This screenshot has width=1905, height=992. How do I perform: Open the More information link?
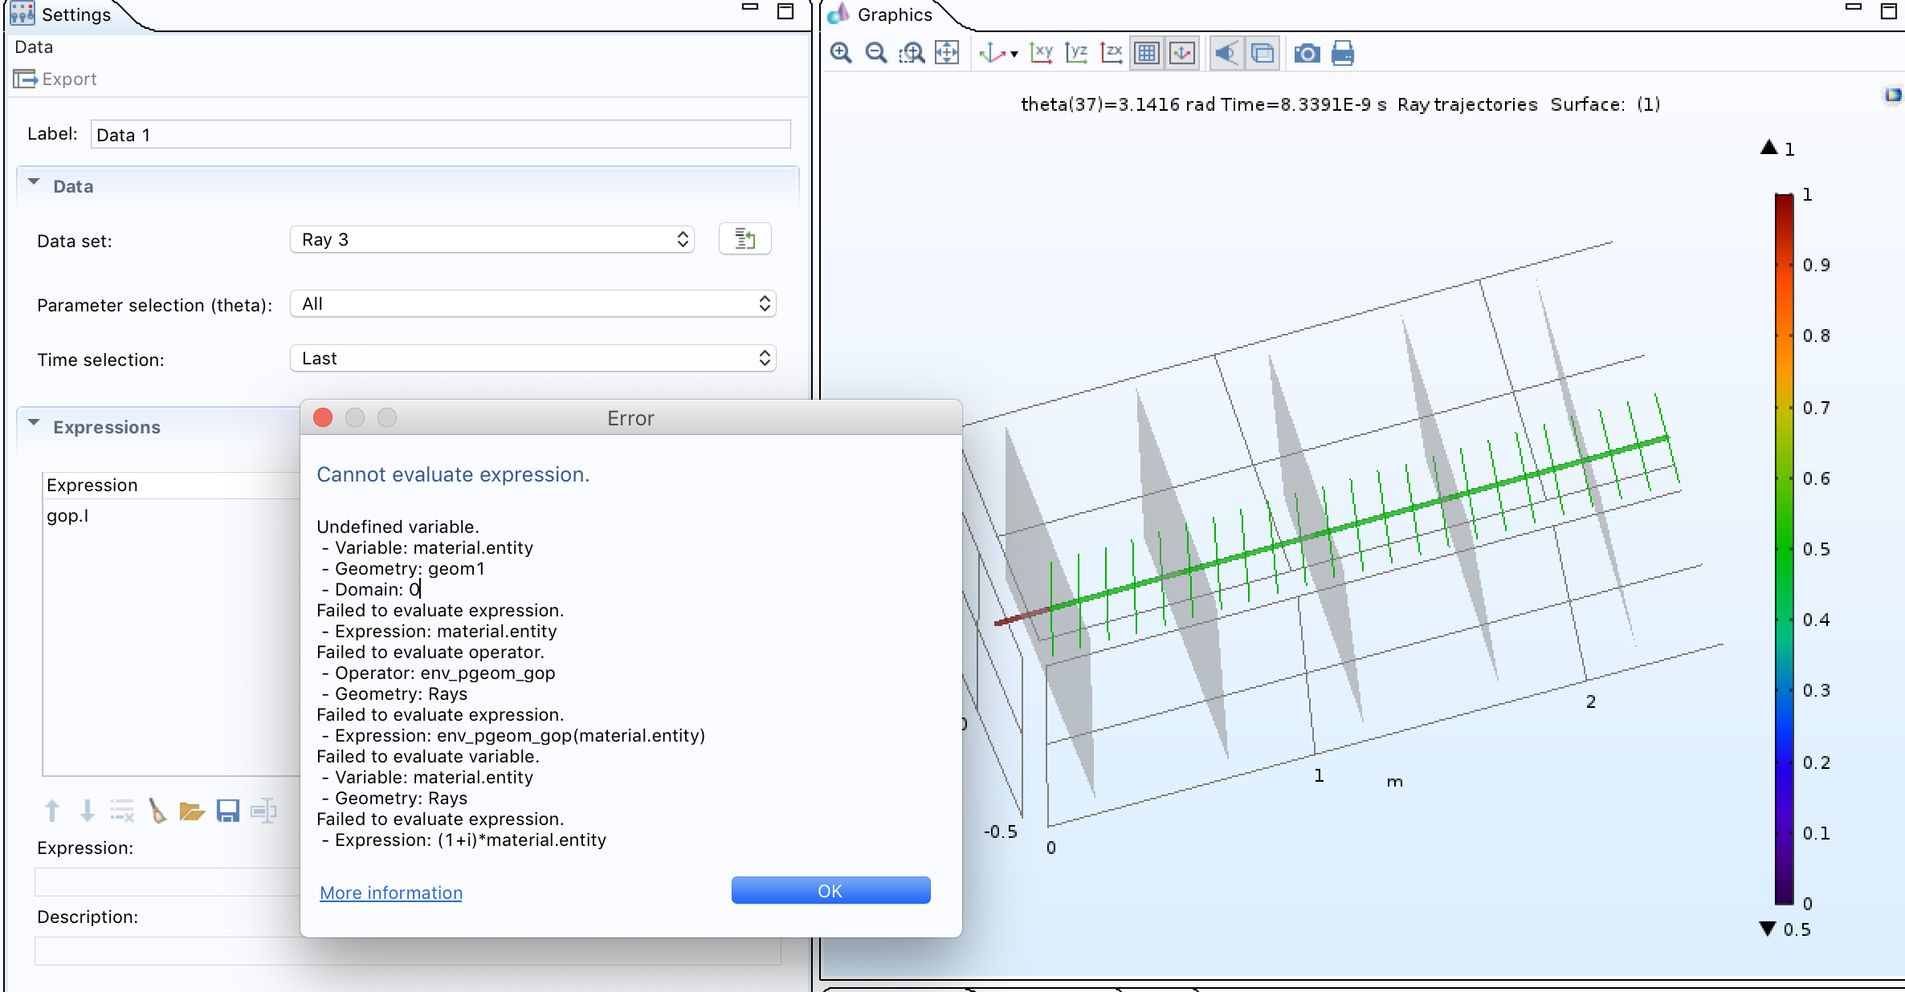click(x=390, y=892)
